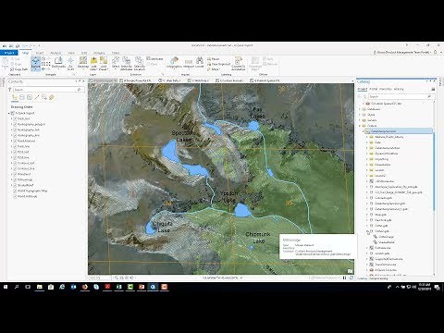
Task: Click View Unplaced labels button
Action: 219,64
